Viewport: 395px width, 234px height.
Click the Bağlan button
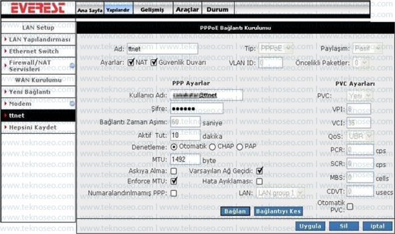[235, 211]
